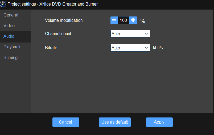The image size is (214, 135).
Task: Click the DVD app icon in title bar
Action: 3,4
